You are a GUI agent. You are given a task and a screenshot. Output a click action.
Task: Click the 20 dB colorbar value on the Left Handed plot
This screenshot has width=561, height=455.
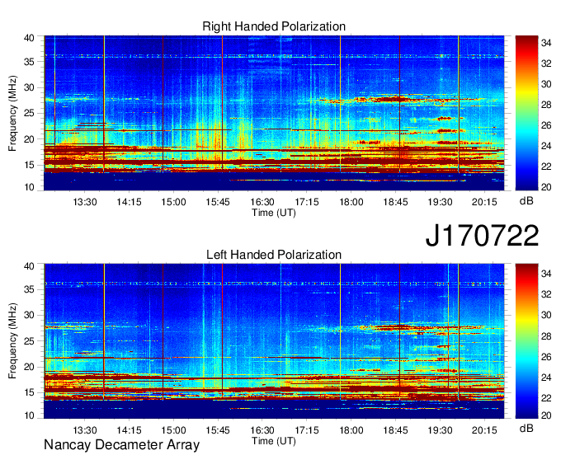[x=546, y=415]
